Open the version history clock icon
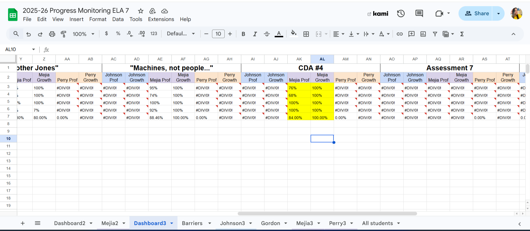Screen dimensions: 530x231 point(401,13)
